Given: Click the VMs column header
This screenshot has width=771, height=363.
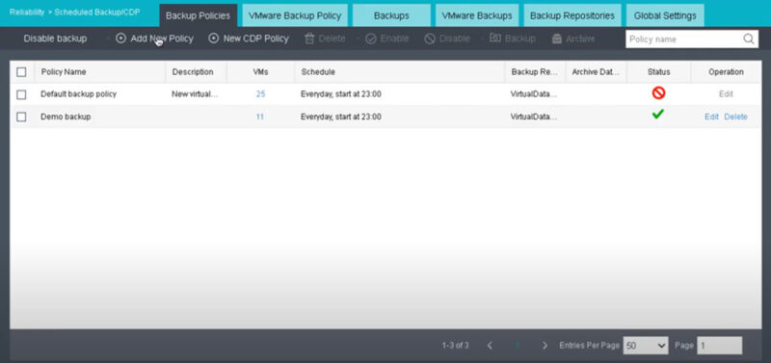Looking at the screenshot, I should click(x=260, y=72).
